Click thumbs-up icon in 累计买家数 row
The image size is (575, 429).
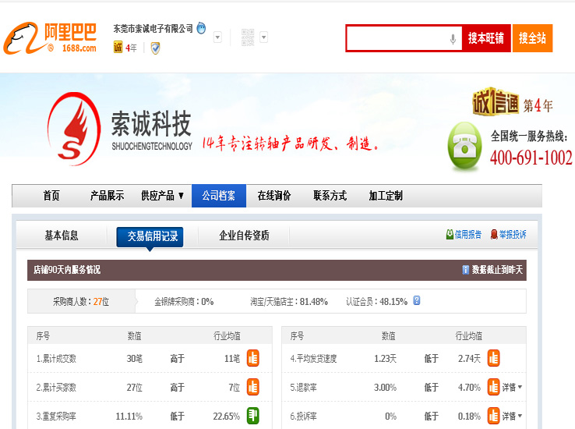coord(253,387)
